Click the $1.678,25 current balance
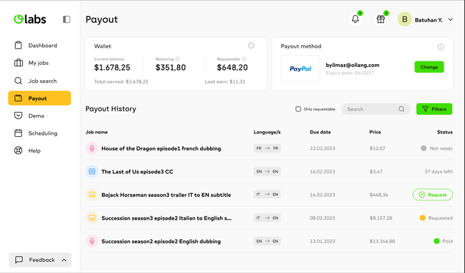The height and width of the screenshot is (273, 465). tap(112, 68)
